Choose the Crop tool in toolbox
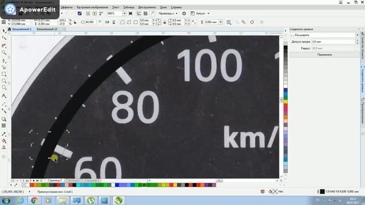The width and height of the screenshot is (365, 205). click(4, 46)
